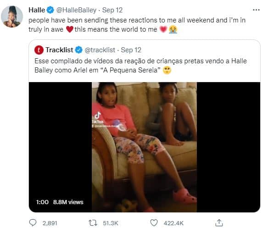Play the embedded TikTok reaction video
The height and width of the screenshot is (233, 268).
pos(145,147)
